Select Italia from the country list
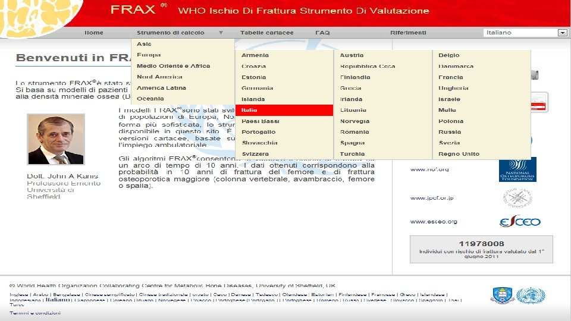The height and width of the screenshot is (321, 571). [x=284, y=110]
